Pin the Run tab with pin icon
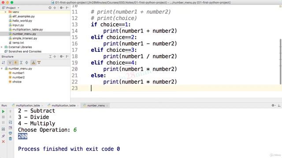This screenshot has height=158, width=282. (3, 136)
